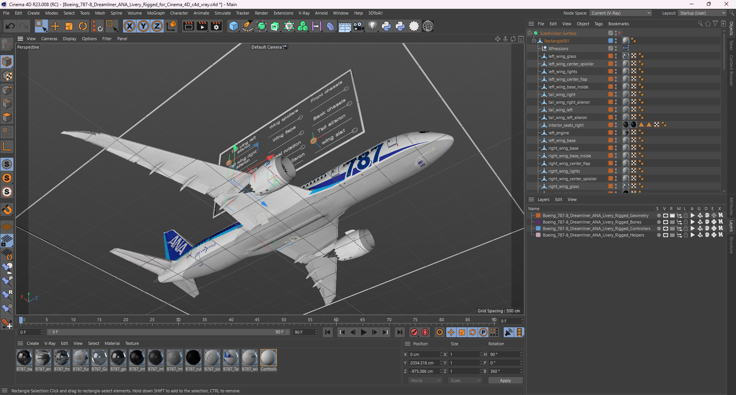Toggle the Z axis lock
This screenshot has width=736, height=395.
(157, 26)
